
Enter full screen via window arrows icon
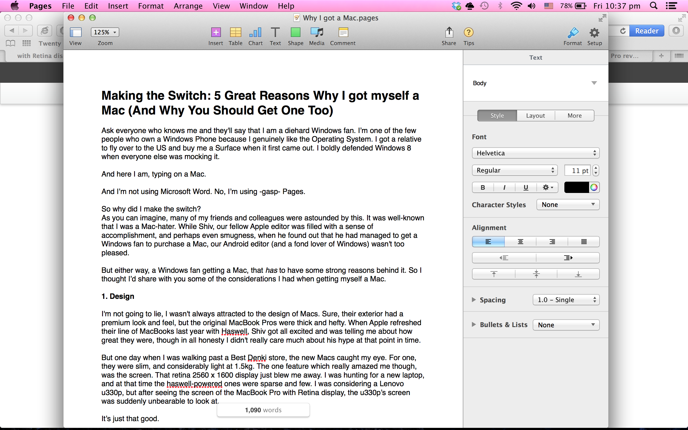click(x=602, y=18)
